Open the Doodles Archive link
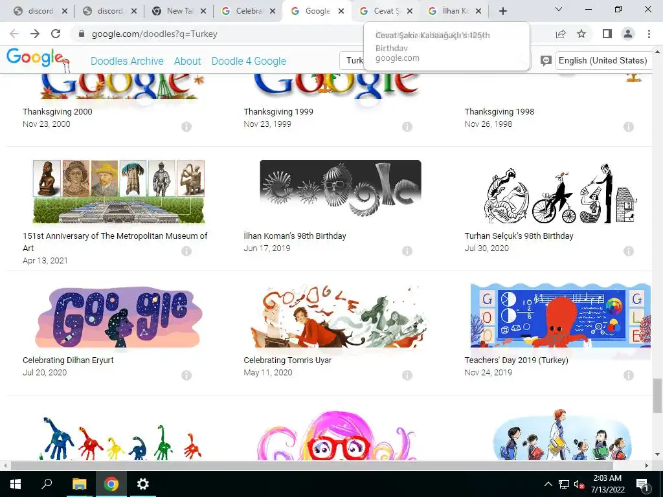The image size is (663, 497). tap(127, 61)
